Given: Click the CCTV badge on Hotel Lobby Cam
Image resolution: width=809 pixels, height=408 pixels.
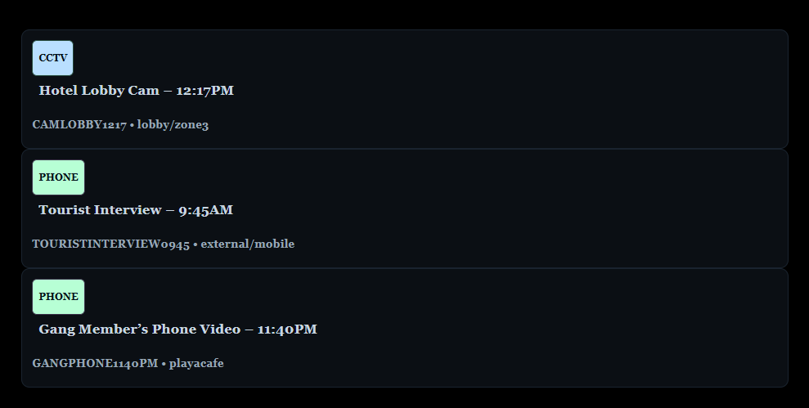Looking at the screenshot, I should coord(52,58).
